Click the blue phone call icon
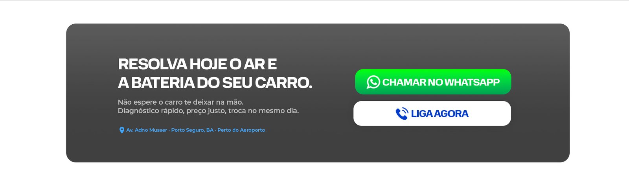This screenshot has height=169, width=629. [x=402, y=114]
